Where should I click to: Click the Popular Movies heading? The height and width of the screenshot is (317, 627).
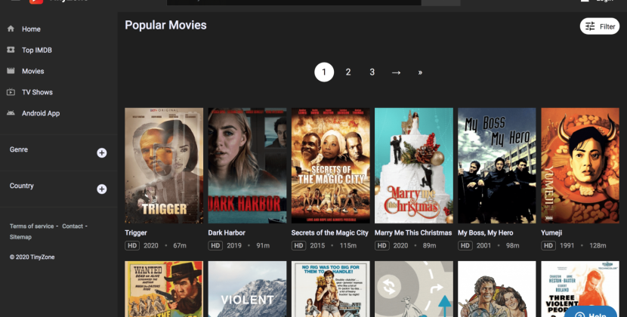(165, 25)
